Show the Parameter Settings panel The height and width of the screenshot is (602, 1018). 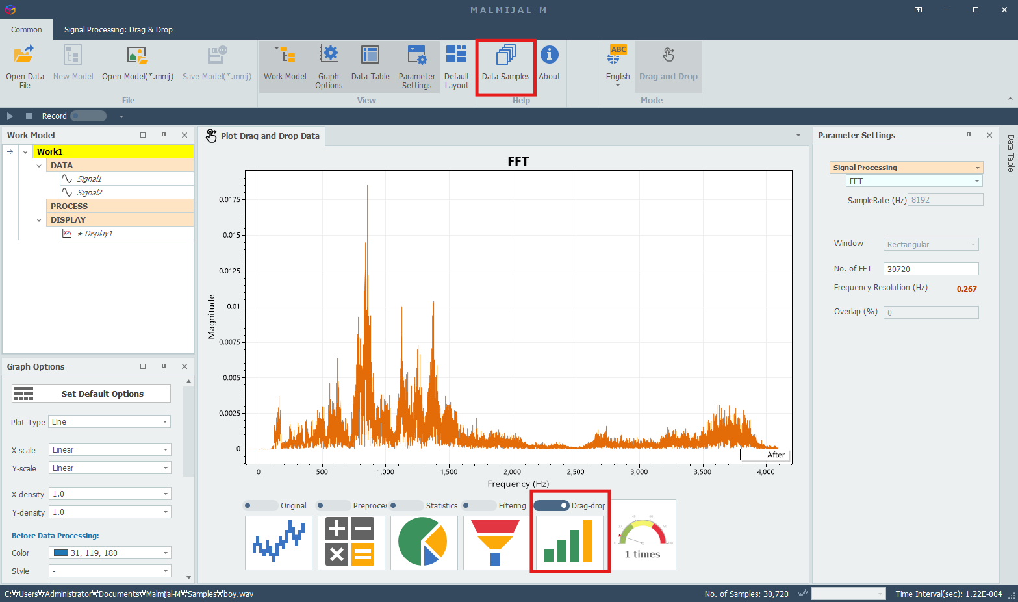tap(416, 66)
